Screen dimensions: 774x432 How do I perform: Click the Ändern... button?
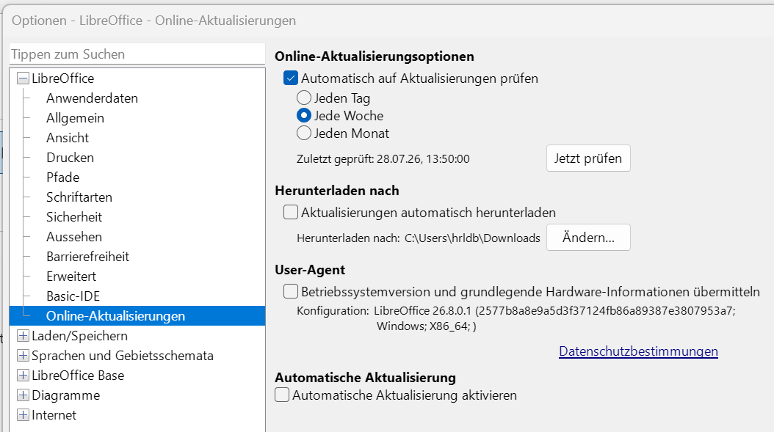pyautogui.click(x=588, y=237)
